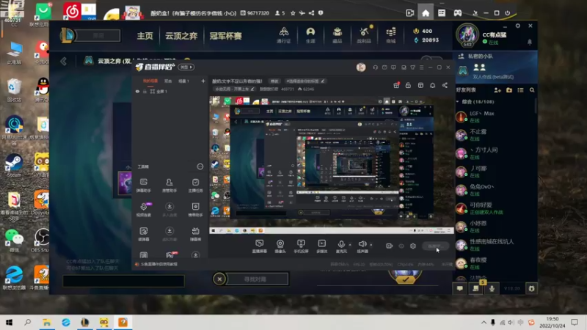The image size is (587, 330).
Task: Toggle recording camera icon in bottom bar
Action: pyautogui.click(x=390, y=246)
